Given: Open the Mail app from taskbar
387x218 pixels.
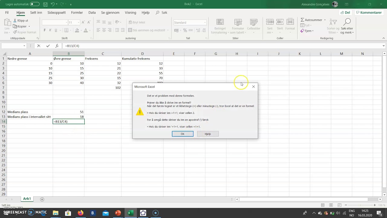Looking at the screenshot, I should click(x=106, y=213).
